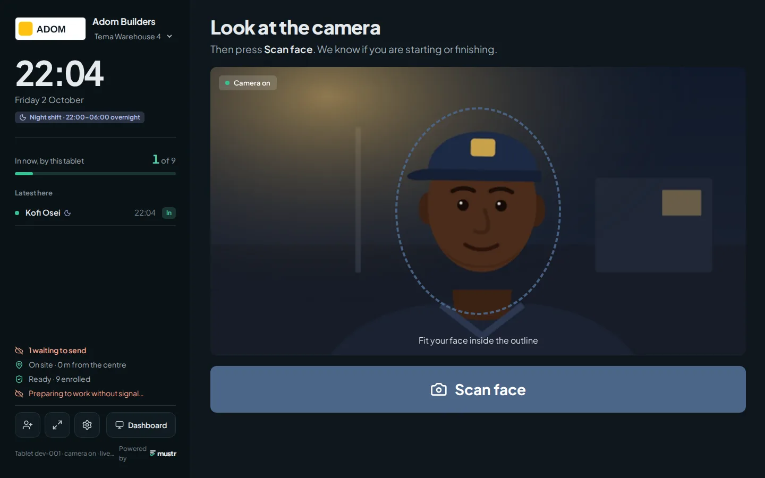Toggle fullscreen with the expand arrows icon
The height and width of the screenshot is (478, 765).
(x=57, y=425)
